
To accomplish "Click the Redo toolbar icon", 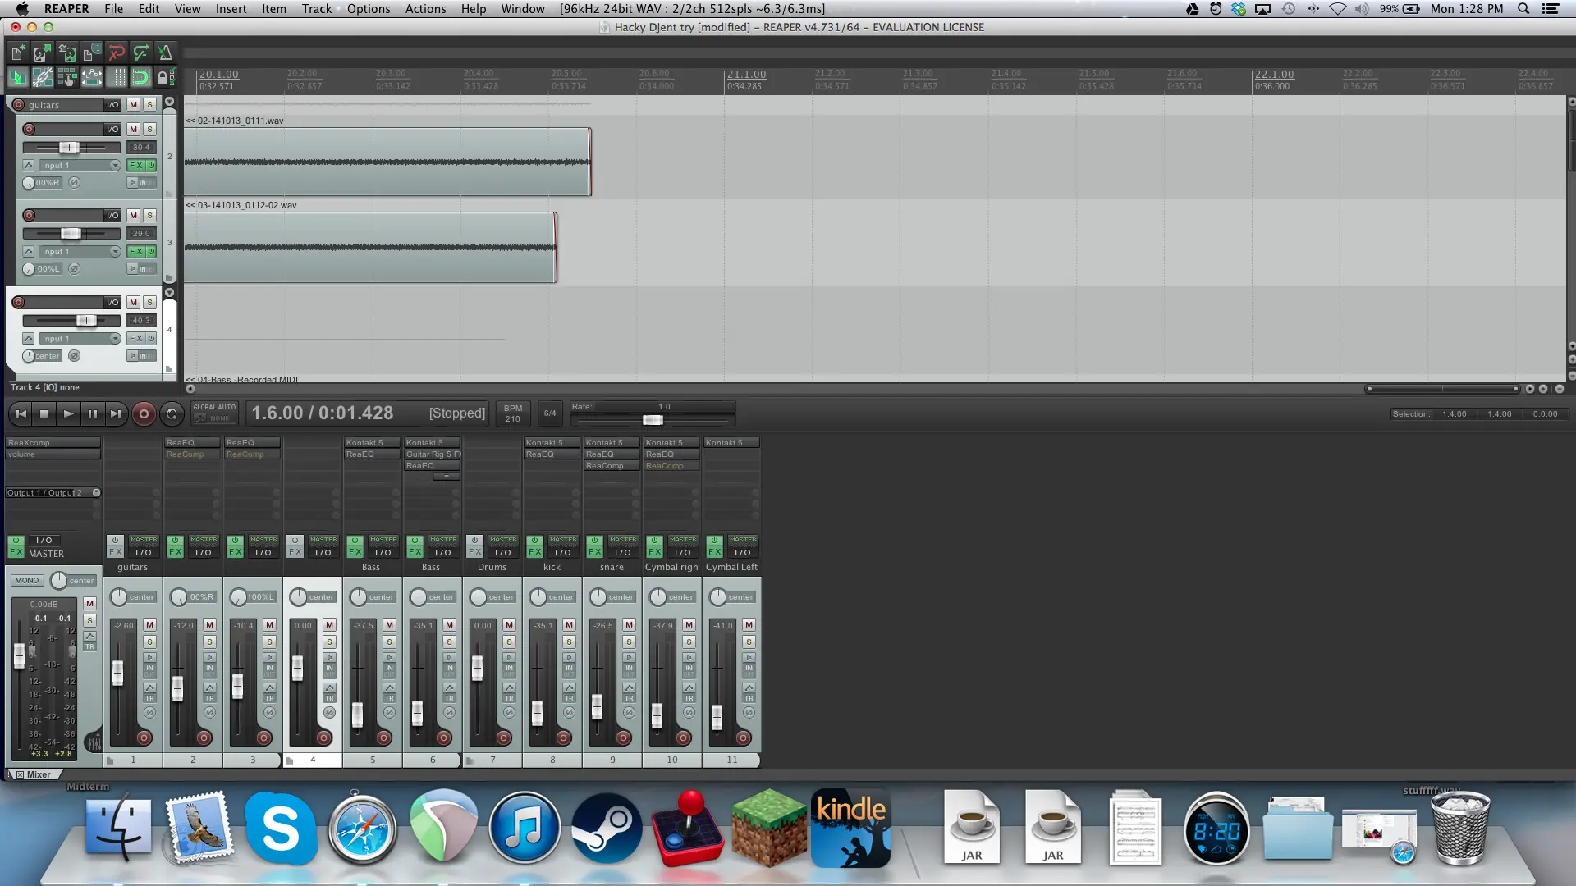I will pos(140,53).
